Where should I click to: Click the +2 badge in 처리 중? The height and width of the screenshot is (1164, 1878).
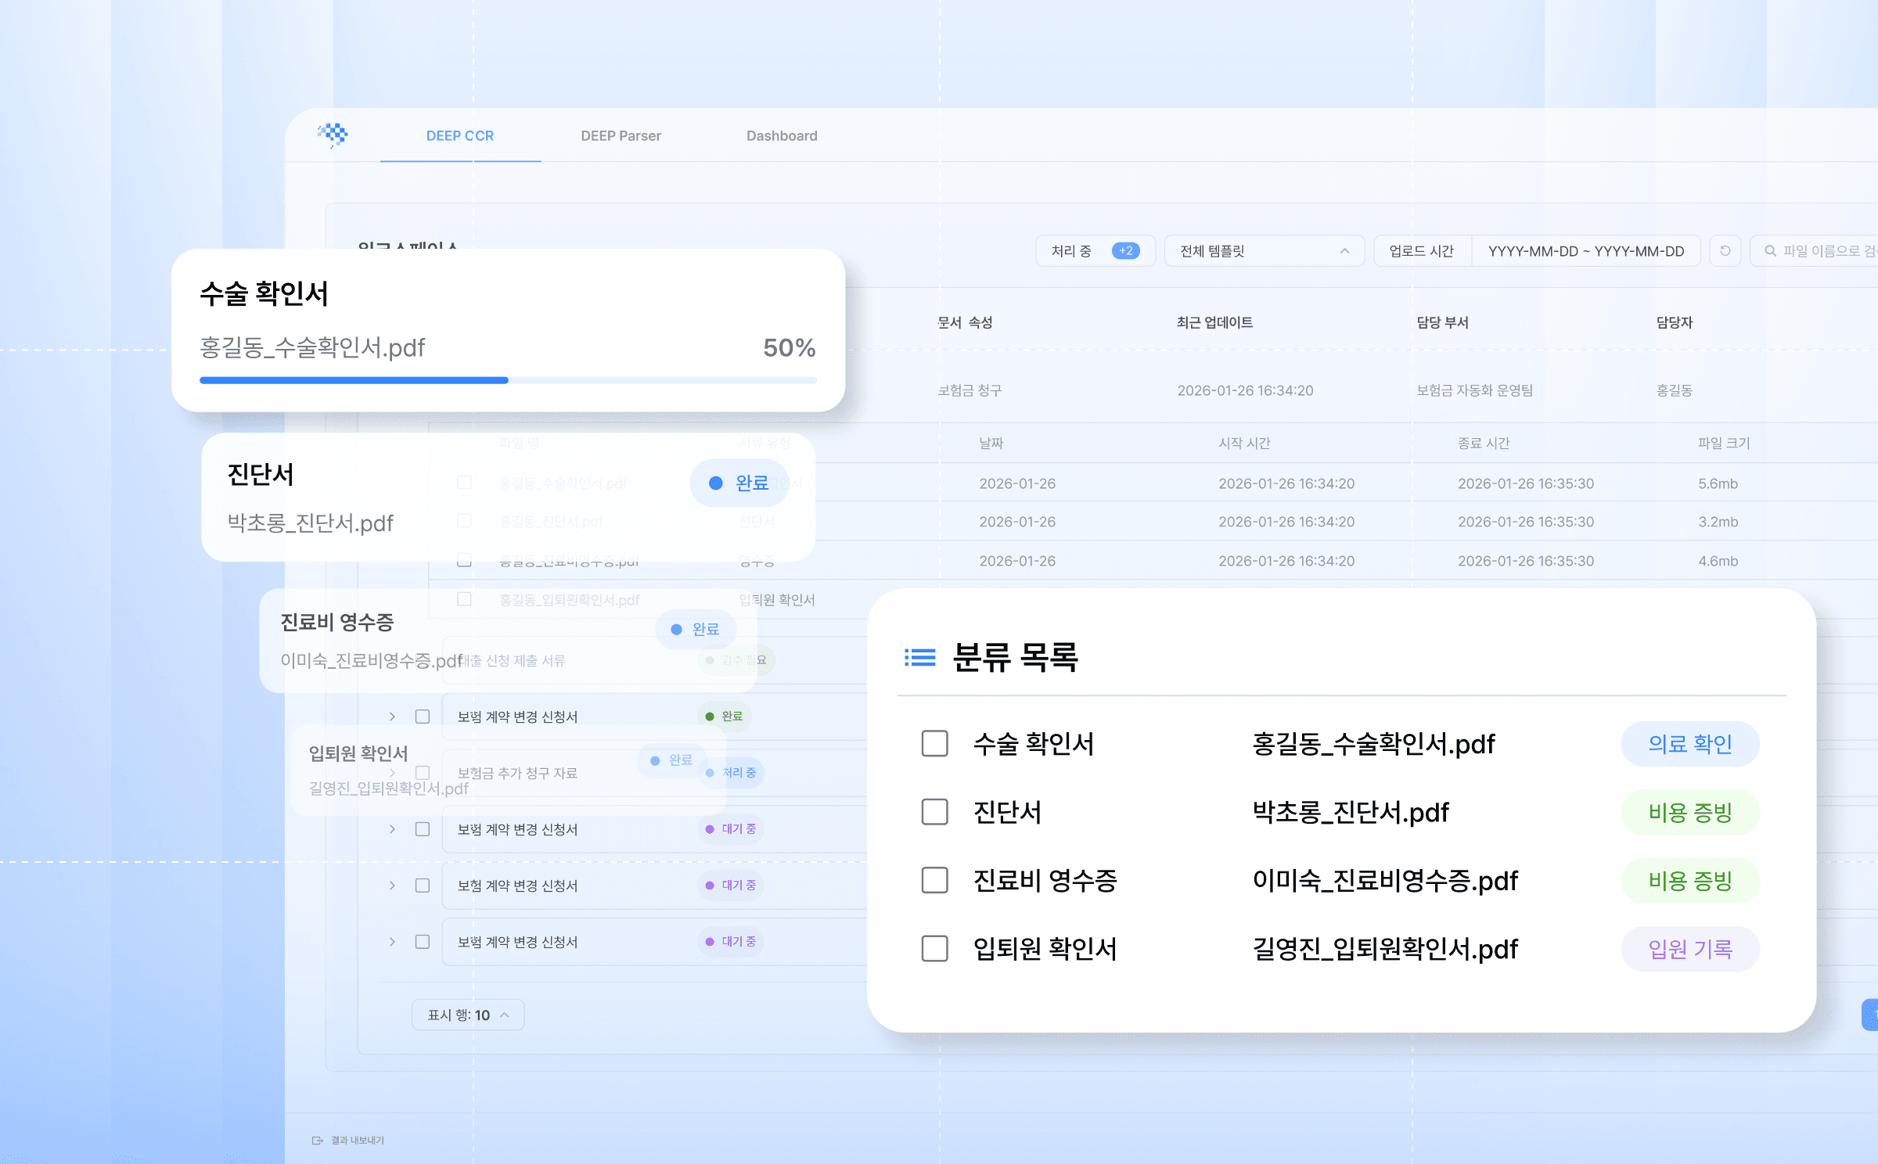[x=1125, y=251]
